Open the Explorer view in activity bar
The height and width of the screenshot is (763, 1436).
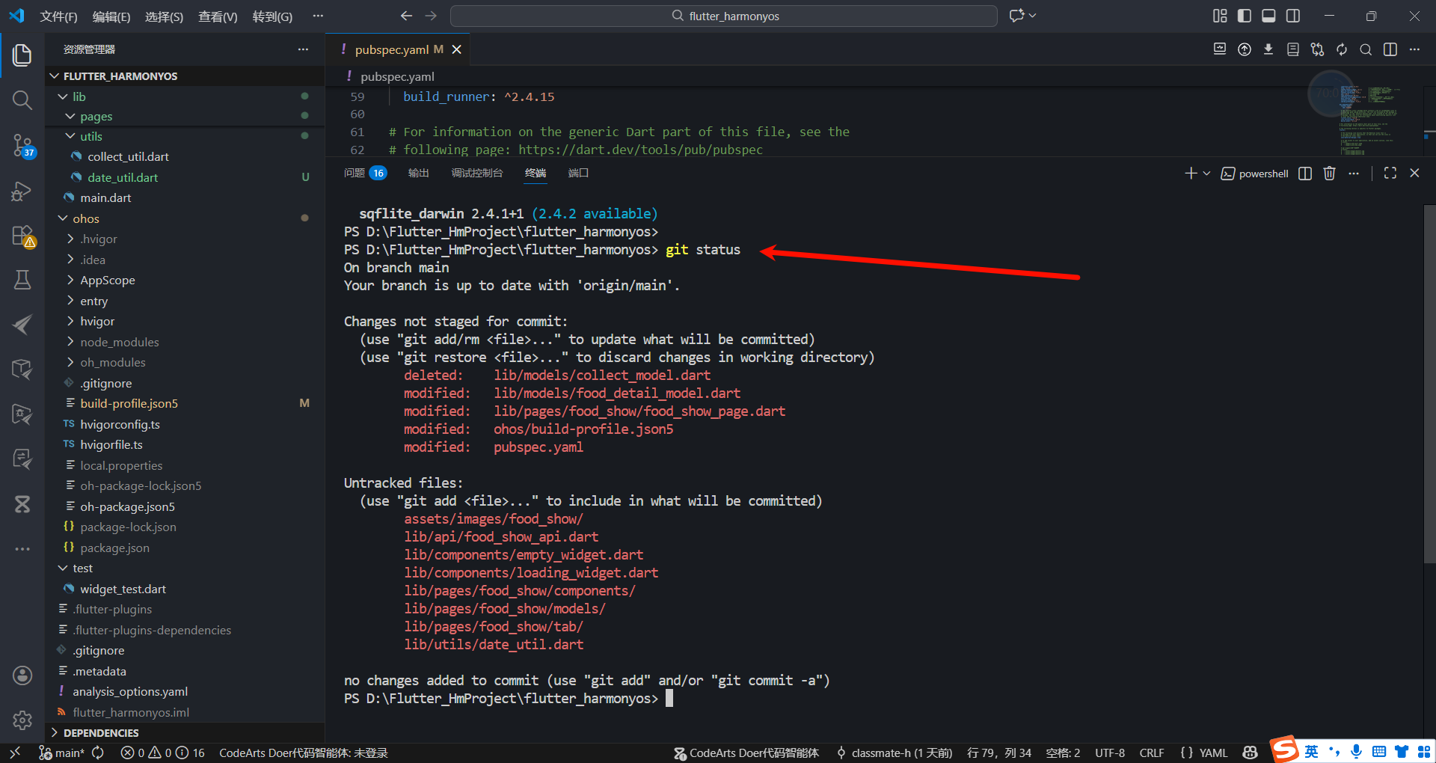tap(22, 55)
